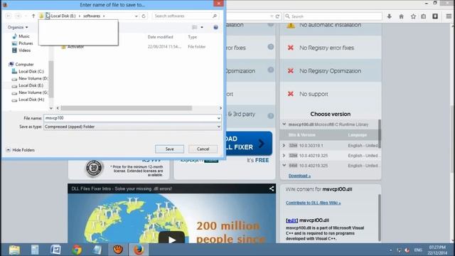This screenshot has height=256, width=455.
Task: Click Firefox downloads arrow icon
Action: (389, 16)
